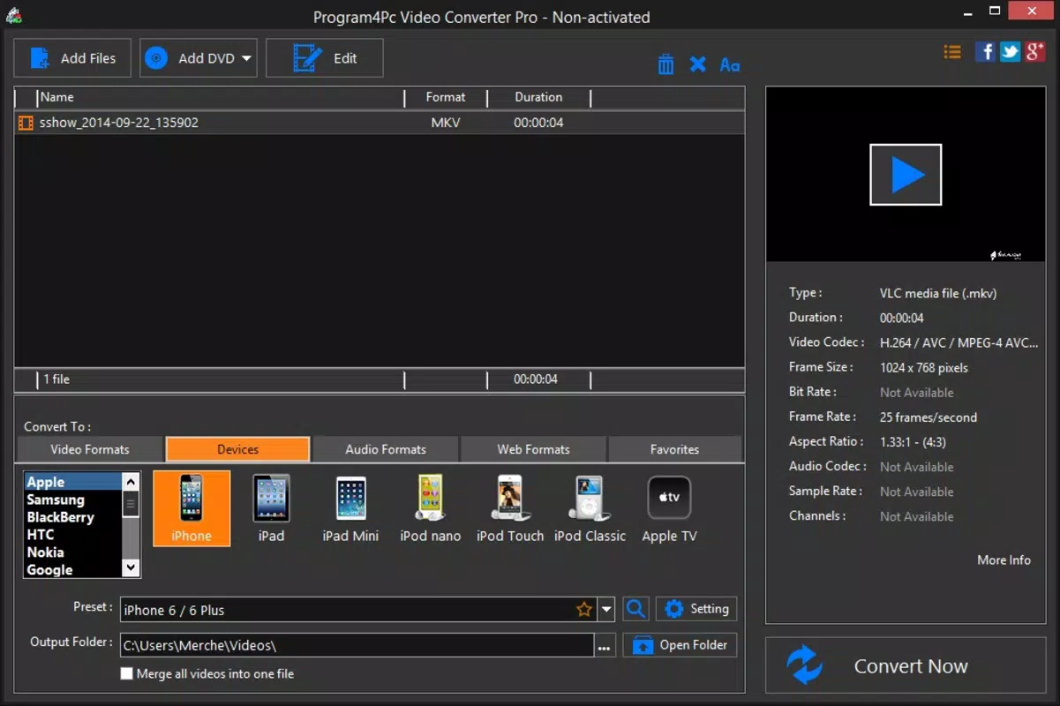Choose the iPod Classic device icon

[590, 508]
